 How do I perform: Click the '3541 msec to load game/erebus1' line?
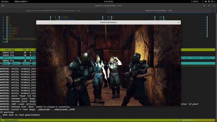21,115
